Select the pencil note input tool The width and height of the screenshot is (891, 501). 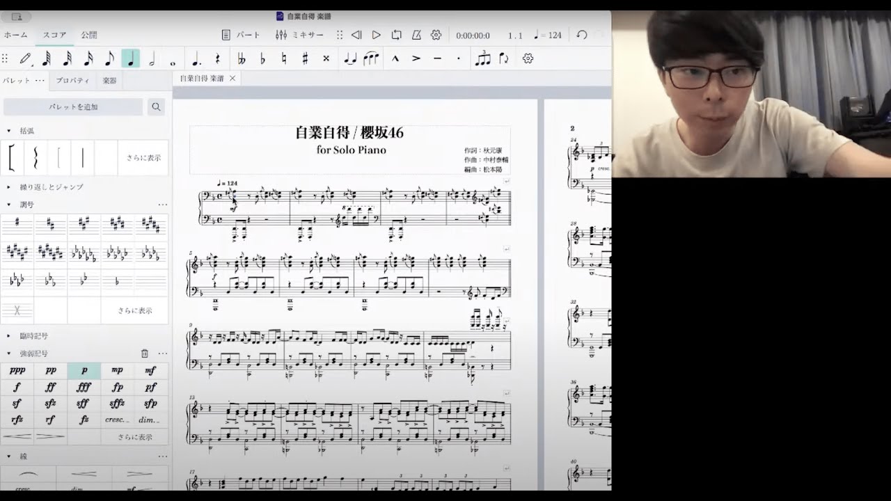(26, 58)
